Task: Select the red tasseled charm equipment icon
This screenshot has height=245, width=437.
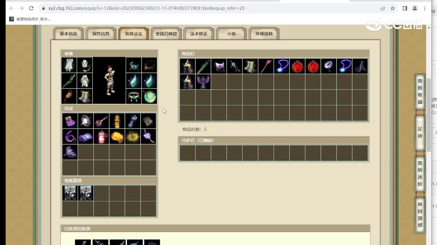Action: 69,96
